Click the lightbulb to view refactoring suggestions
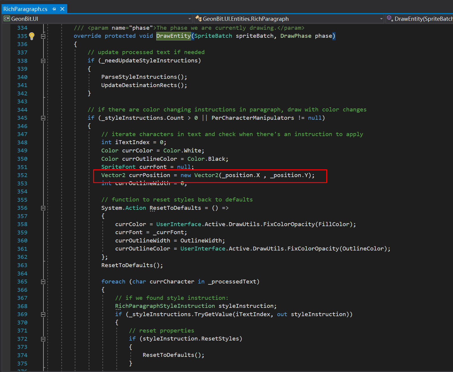453x372 pixels. [32, 36]
